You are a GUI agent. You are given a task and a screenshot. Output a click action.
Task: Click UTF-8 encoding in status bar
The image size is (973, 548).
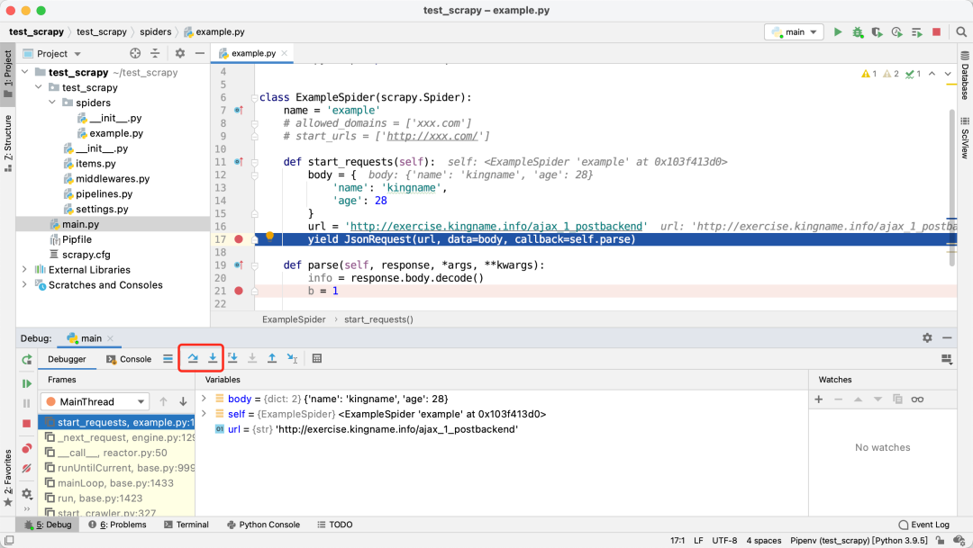point(724,541)
